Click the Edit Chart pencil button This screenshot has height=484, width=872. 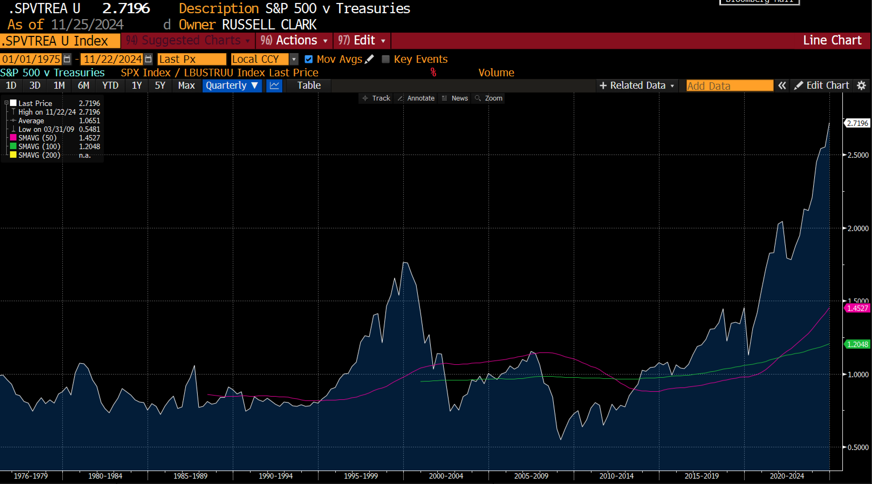coord(822,86)
